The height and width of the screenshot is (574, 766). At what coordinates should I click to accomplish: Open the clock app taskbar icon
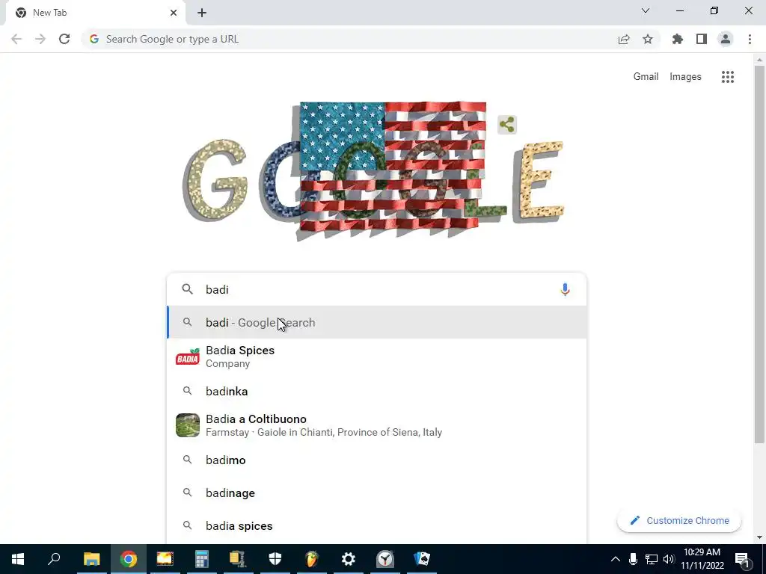pos(385,559)
